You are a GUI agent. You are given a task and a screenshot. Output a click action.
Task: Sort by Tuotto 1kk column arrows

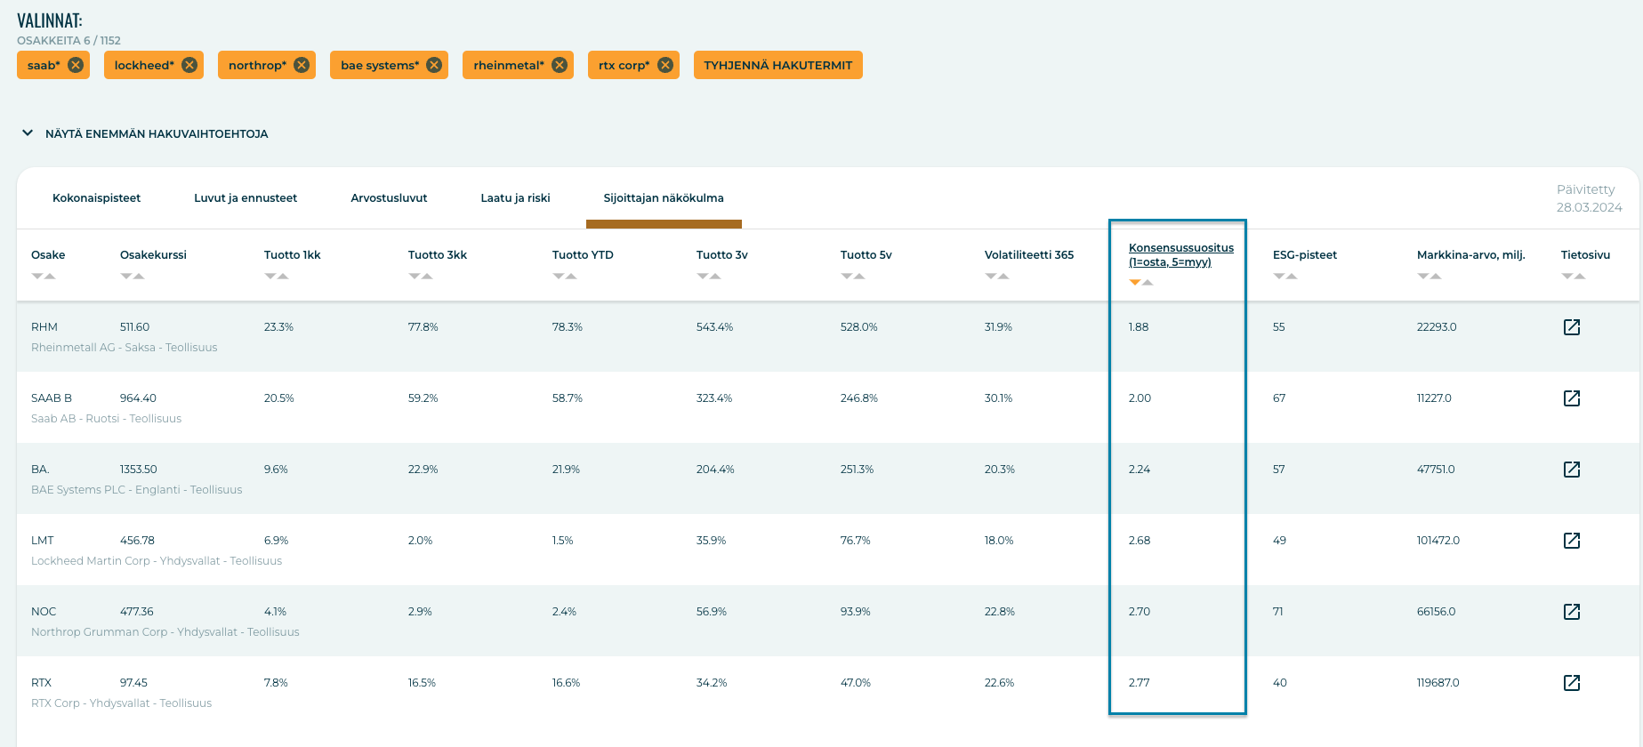point(277,276)
